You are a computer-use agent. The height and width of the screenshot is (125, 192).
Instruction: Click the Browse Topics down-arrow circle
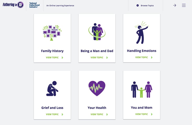(x=138, y=6)
